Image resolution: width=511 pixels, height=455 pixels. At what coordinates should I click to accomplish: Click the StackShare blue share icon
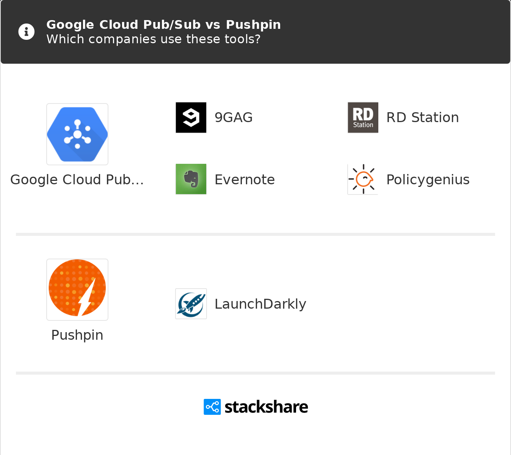[212, 407]
